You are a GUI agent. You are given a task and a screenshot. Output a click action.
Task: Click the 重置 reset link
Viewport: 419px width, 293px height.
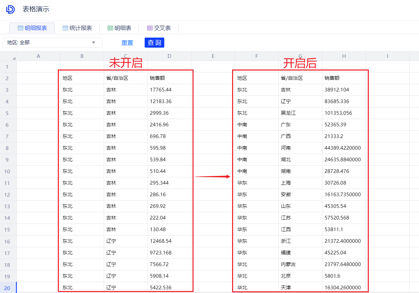pos(127,43)
